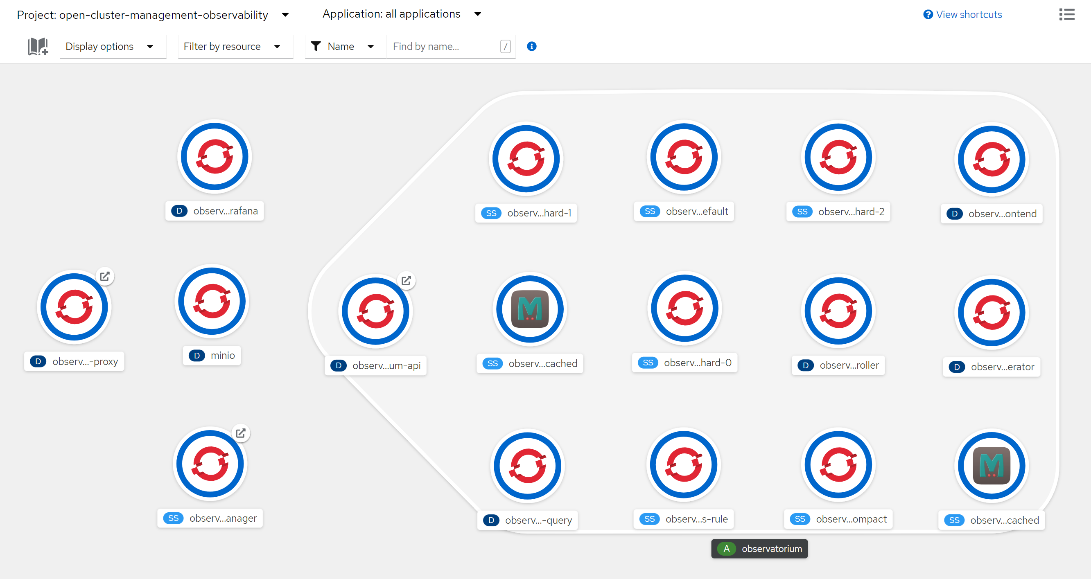Select the minio deployment node
The image size is (1091, 579).
[x=212, y=301]
